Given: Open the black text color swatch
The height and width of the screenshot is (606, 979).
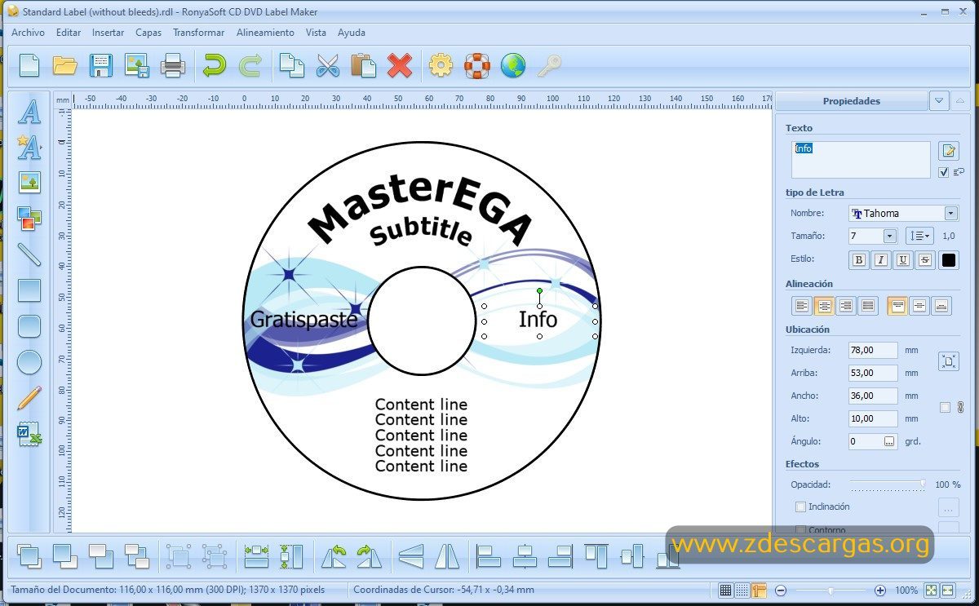Looking at the screenshot, I should [x=949, y=260].
